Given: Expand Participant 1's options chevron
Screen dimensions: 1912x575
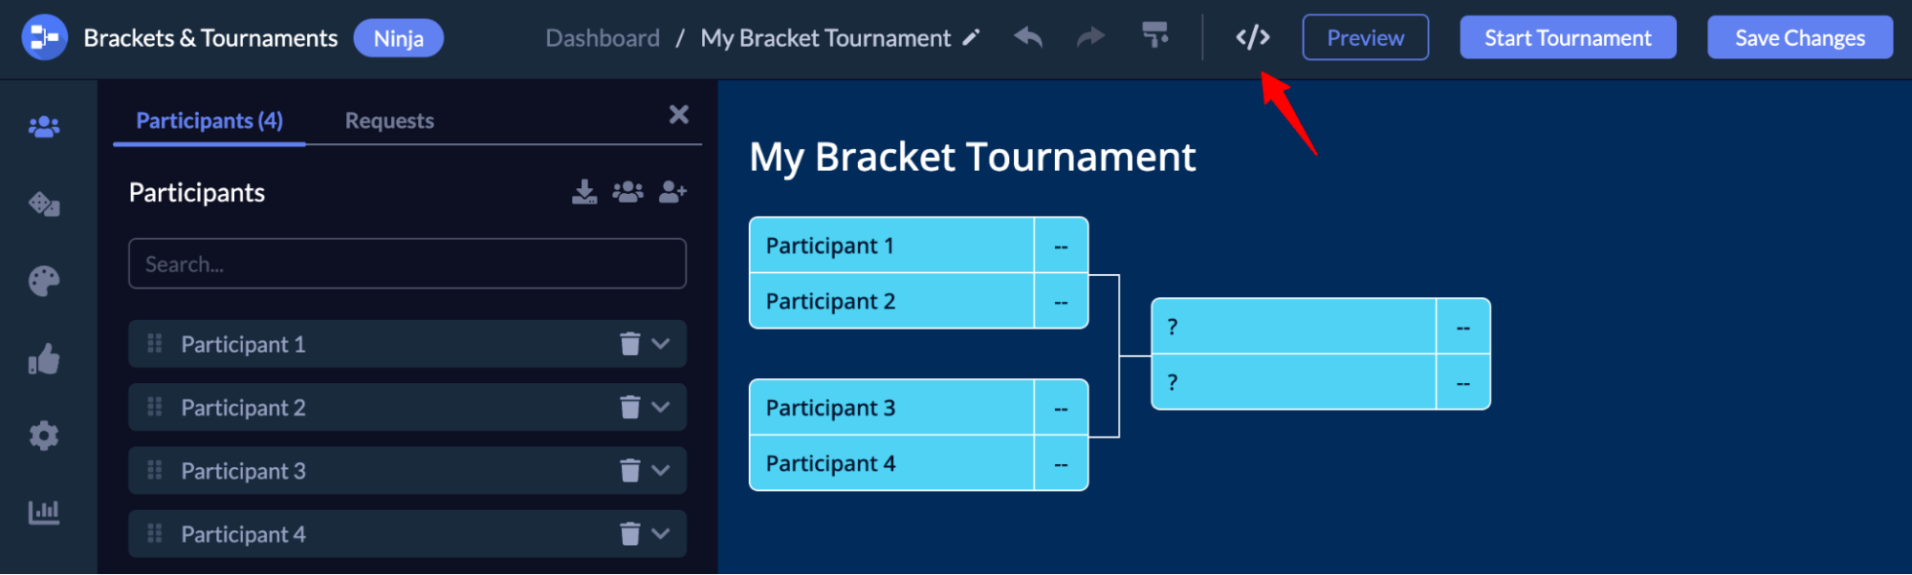Looking at the screenshot, I should [x=660, y=344].
